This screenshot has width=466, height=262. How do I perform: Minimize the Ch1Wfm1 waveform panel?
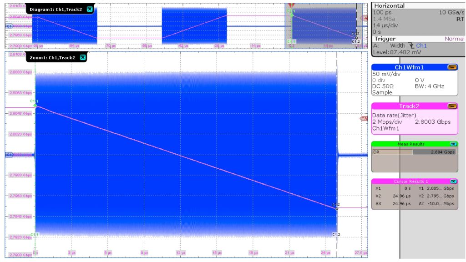[x=452, y=67]
